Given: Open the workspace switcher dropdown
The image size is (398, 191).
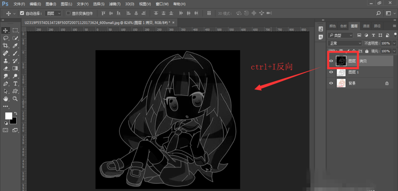Looking at the screenshot, I should tap(390, 13).
